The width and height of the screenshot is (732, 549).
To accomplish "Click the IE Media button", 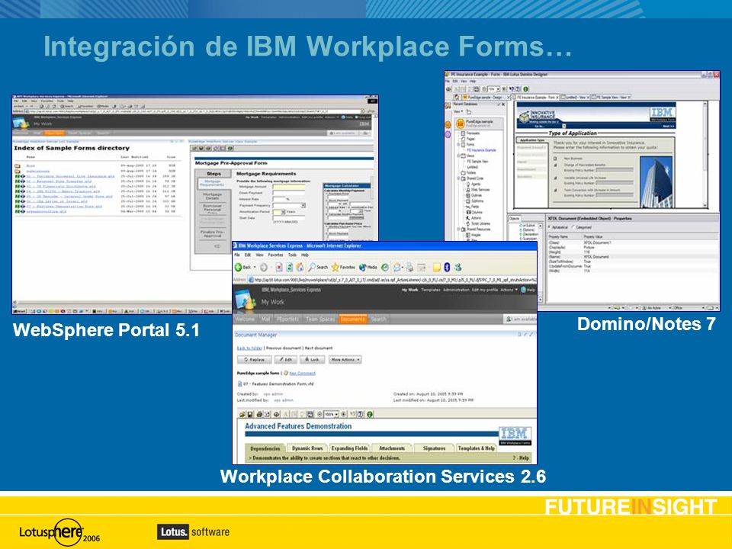I will coord(368,267).
